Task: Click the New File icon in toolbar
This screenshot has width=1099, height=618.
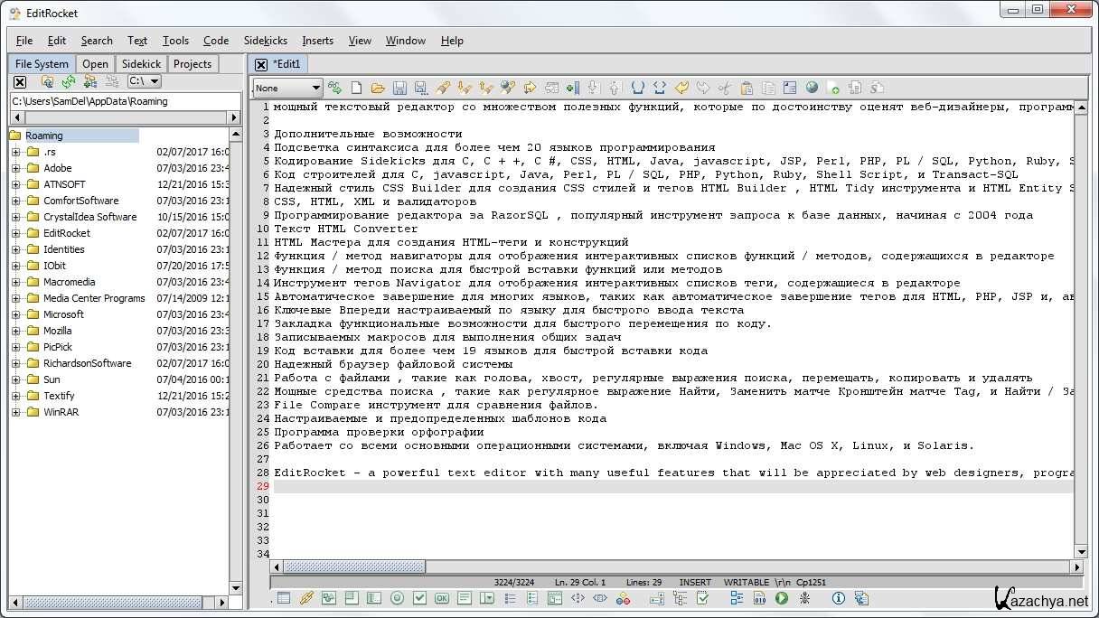Action: point(356,88)
